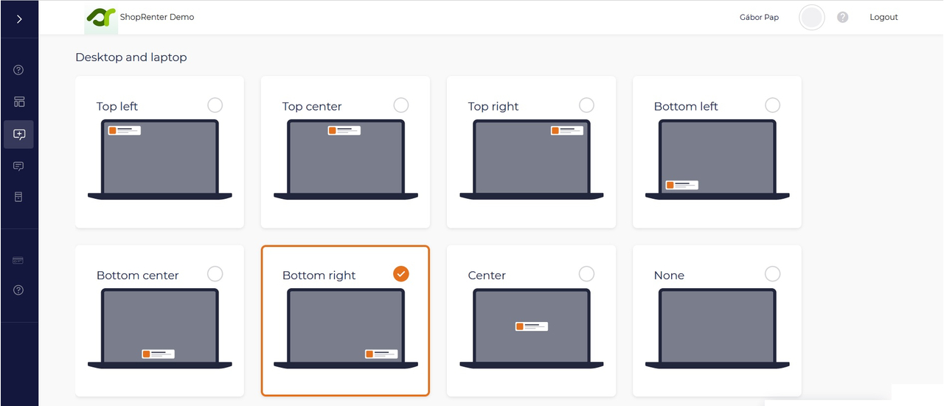Click the top question mark sidebar icon
The image size is (944, 406).
[19, 70]
